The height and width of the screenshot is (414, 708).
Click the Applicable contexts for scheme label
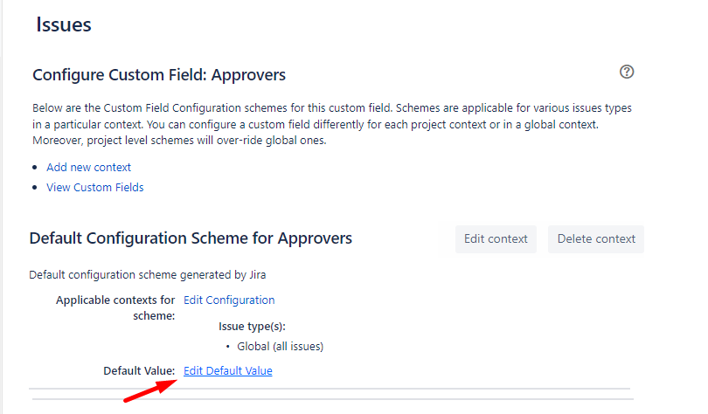pyautogui.click(x=115, y=307)
